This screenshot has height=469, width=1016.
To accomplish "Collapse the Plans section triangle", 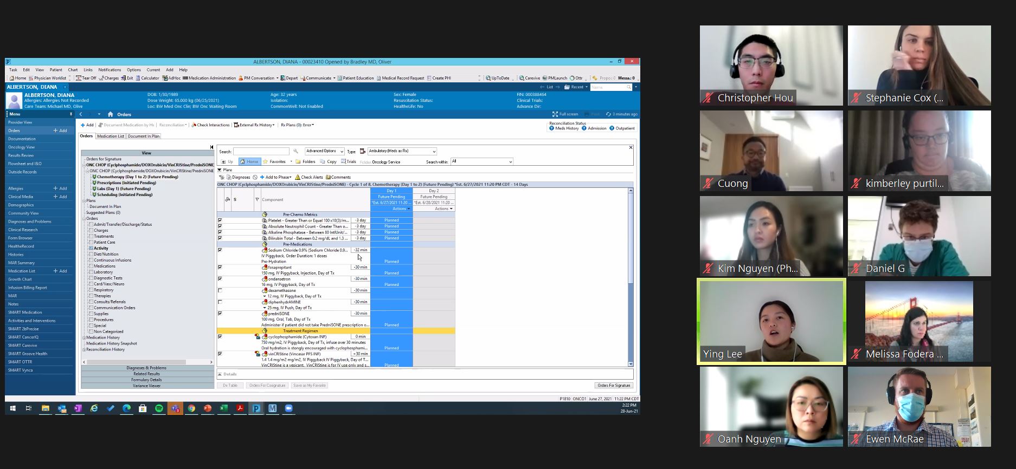I will (220, 170).
